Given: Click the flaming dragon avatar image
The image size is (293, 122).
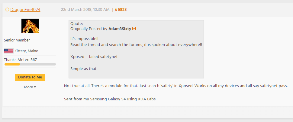Looking at the screenshot, I should pyautogui.click(x=30, y=26).
